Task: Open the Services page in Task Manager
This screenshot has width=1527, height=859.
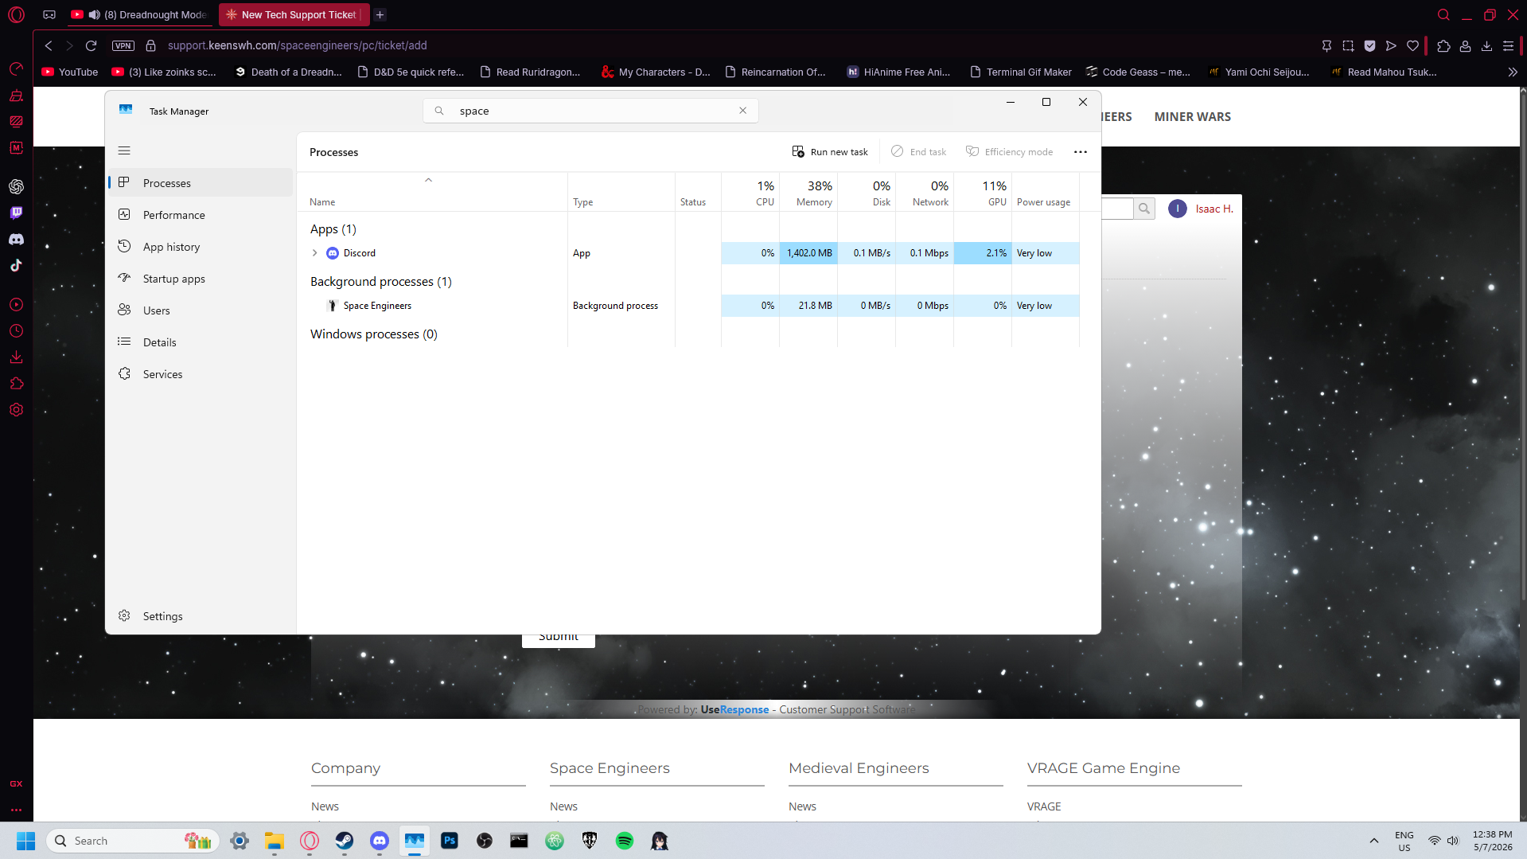Action: click(x=201, y=374)
